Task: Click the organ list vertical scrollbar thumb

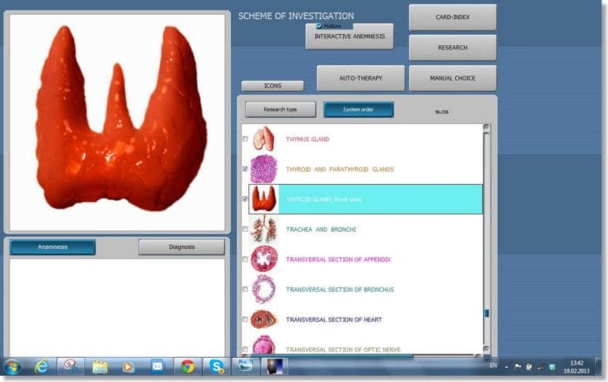Action: pyautogui.click(x=486, y=313)
